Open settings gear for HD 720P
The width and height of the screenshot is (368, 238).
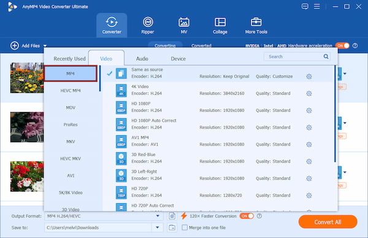coord(309,195)
